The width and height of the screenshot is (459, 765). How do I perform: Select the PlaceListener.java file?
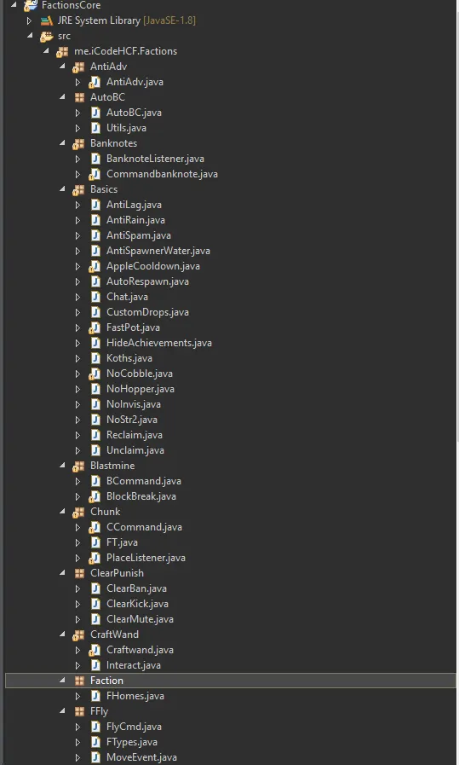(146, 558)
